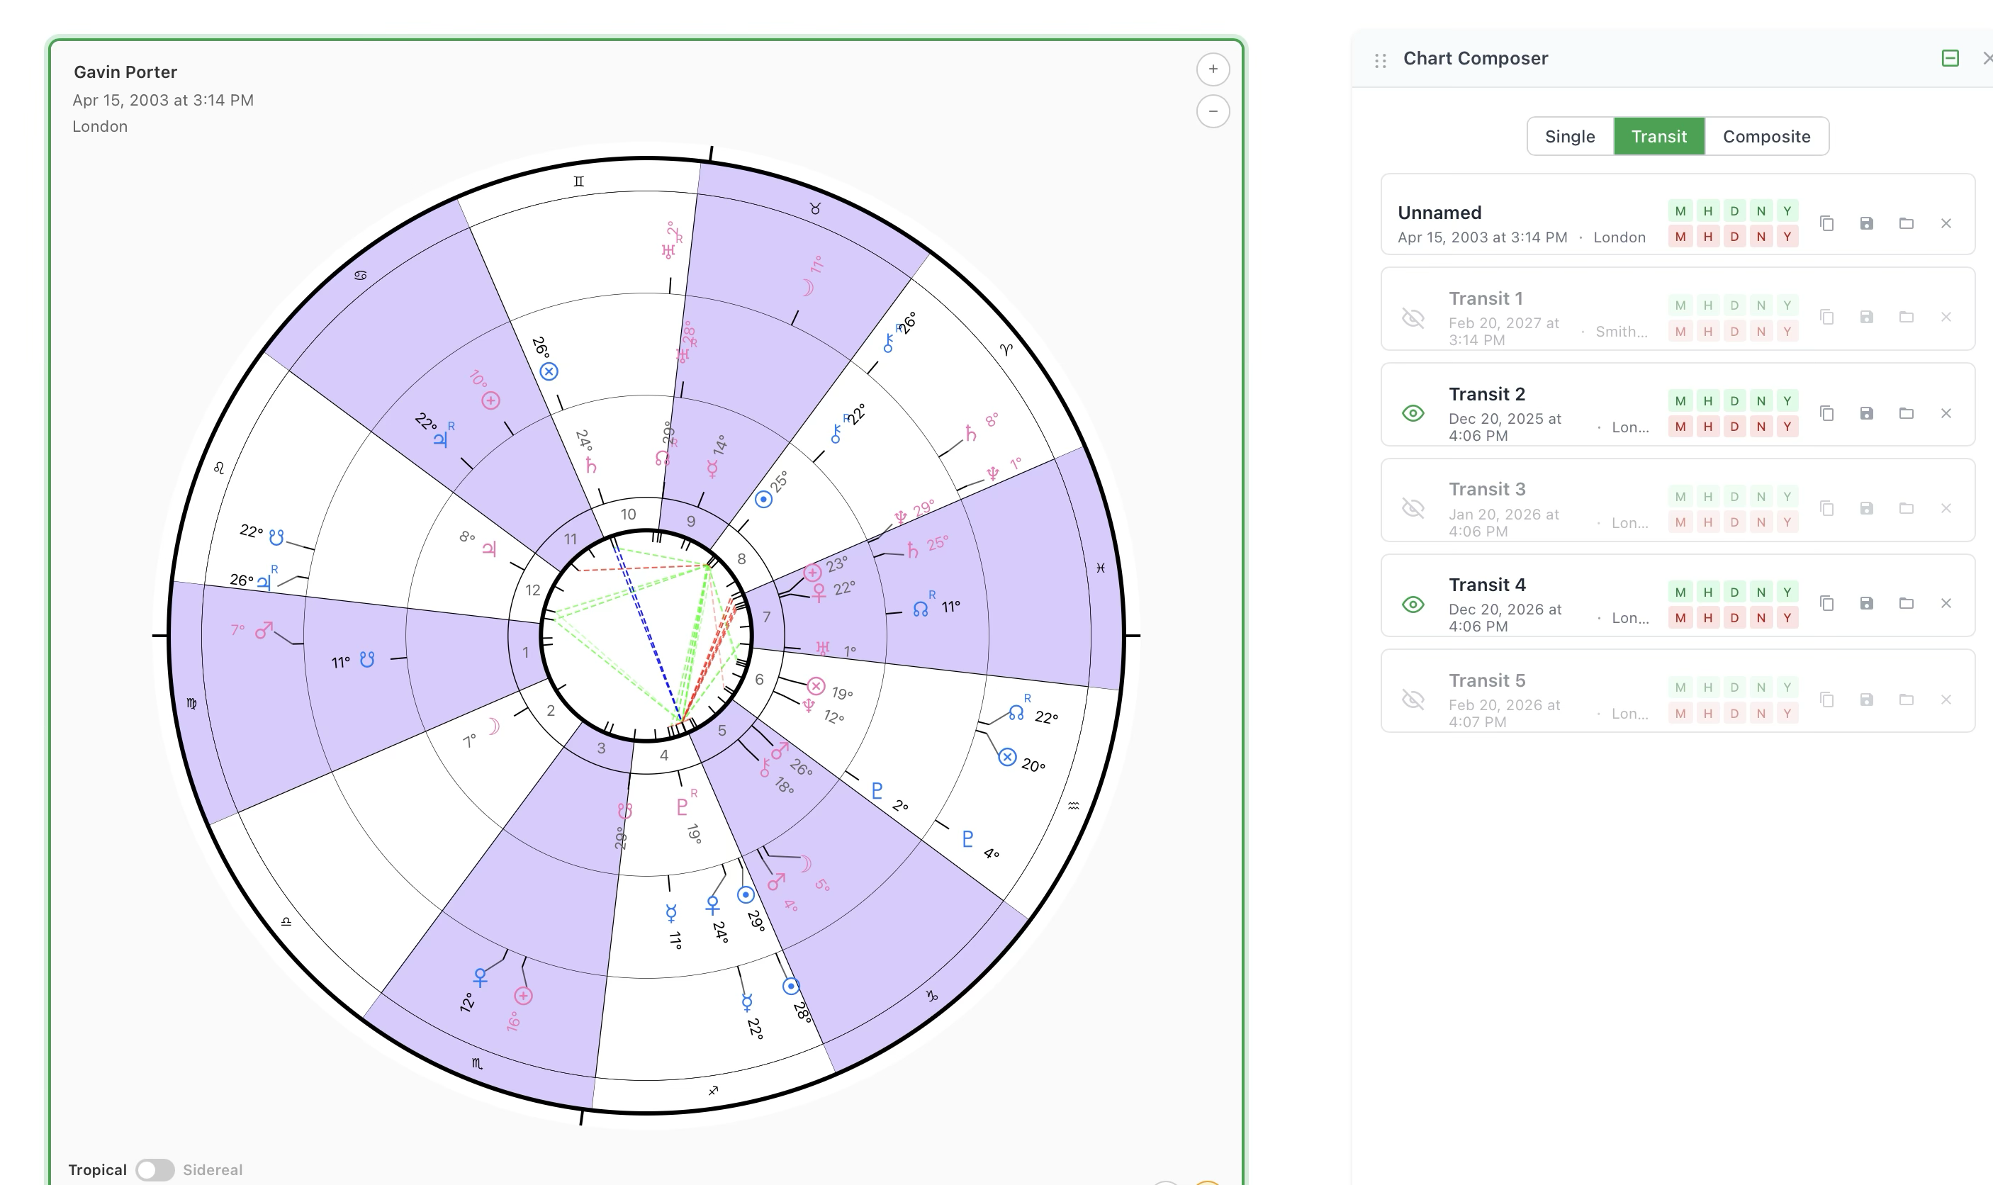Screen dimensions: 1993x1185
Task: Open the Composite chart tab
Action: point(1767,137)
